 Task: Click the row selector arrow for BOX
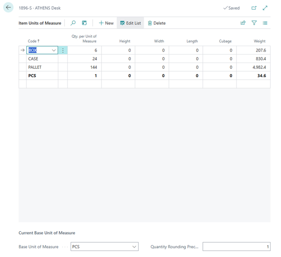click(x=23, y=50)
